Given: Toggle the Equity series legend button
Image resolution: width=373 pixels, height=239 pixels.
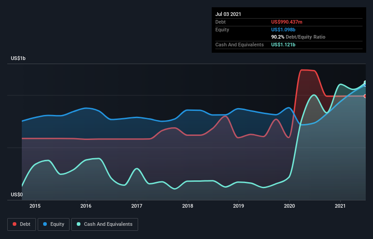Looking at the screenshot, I should 54,224.
